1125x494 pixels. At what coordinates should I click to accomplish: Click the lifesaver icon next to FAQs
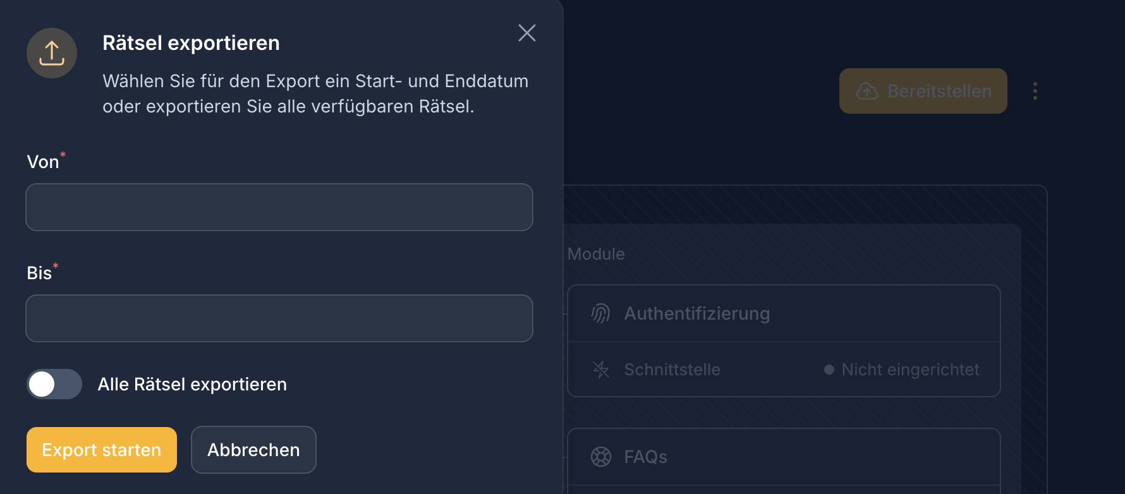[600, 456]
